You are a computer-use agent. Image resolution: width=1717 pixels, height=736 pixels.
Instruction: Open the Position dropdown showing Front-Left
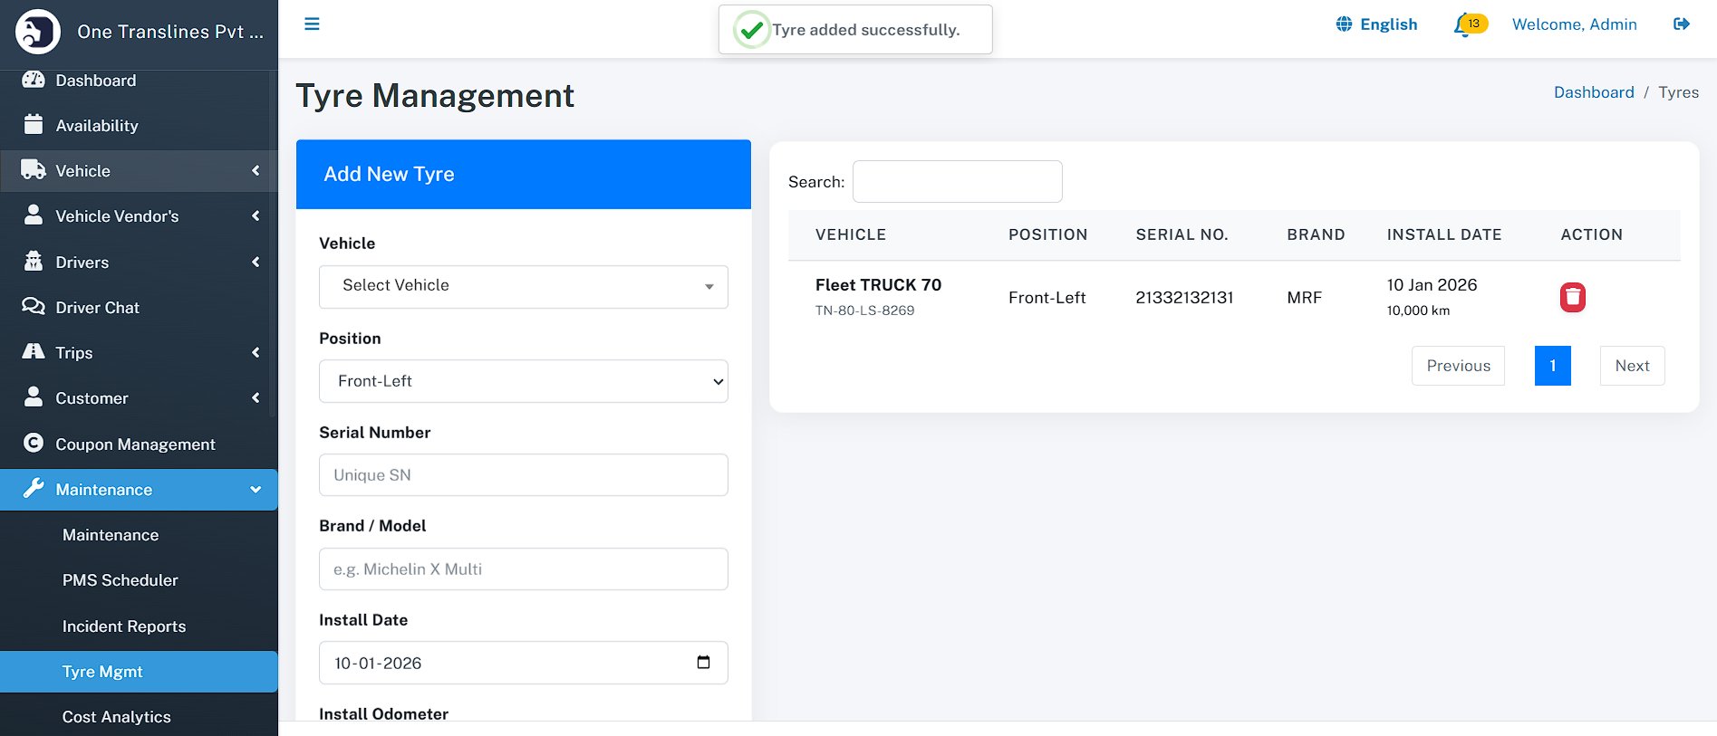(523, 381)
